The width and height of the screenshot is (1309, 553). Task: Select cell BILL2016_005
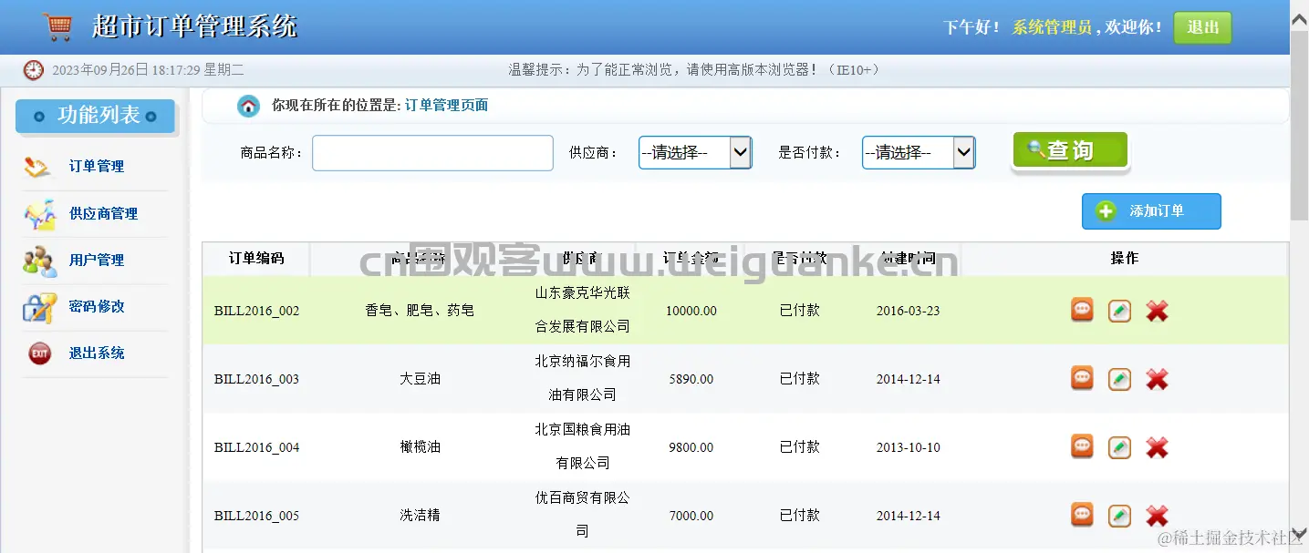pos(256,516)
